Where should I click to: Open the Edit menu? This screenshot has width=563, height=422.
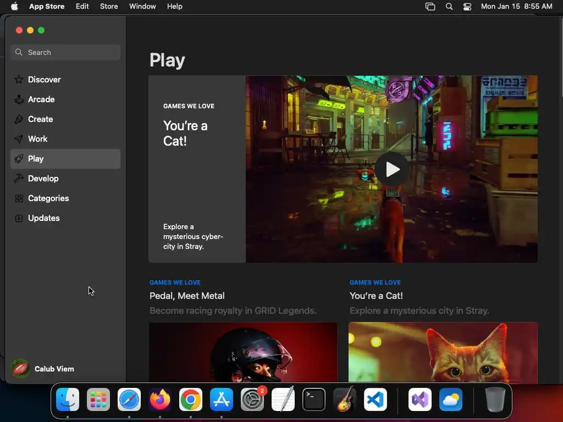coord(82,7)
